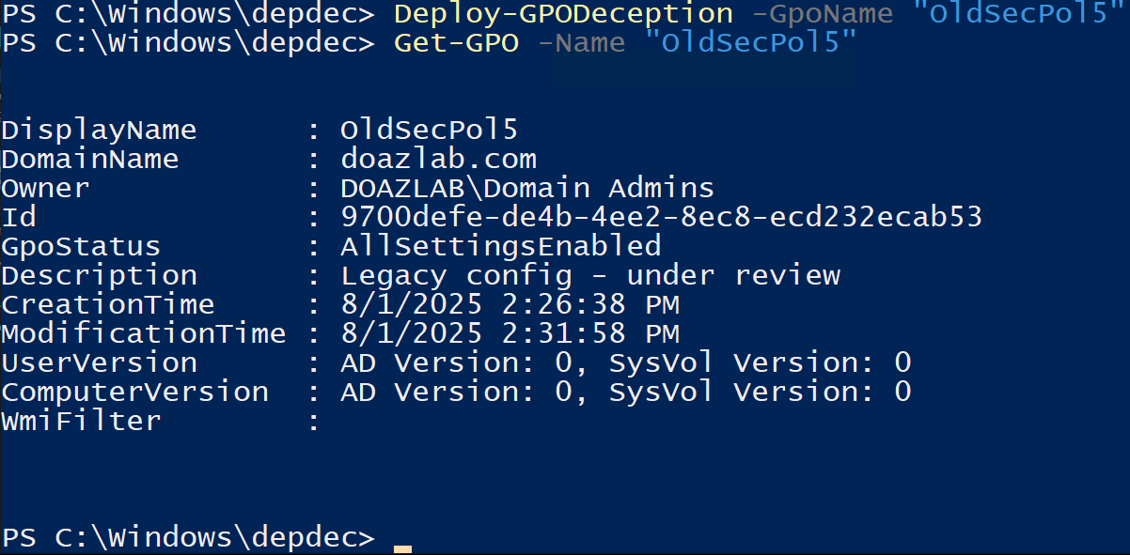This screenshot has height=555, width=1130.
Task: Click the bottom PS C:\Windows\depdec> prompt
Action: (188, 537)
